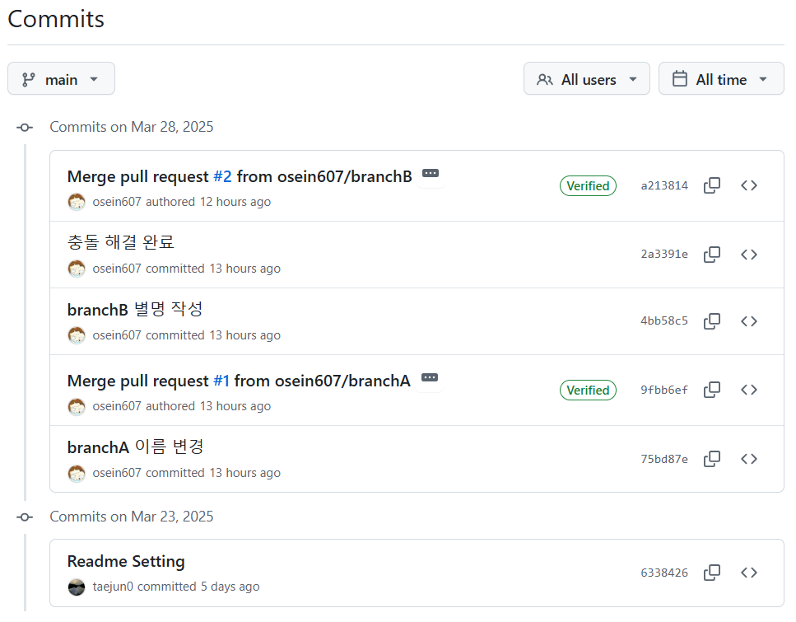Browse files at commit 6338426
The width and height of the screenshot is (796, 622).
(x=749, y=572)
